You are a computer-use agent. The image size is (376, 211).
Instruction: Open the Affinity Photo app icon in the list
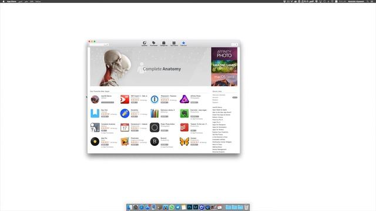pyautogui.click(x=184, y=99)
